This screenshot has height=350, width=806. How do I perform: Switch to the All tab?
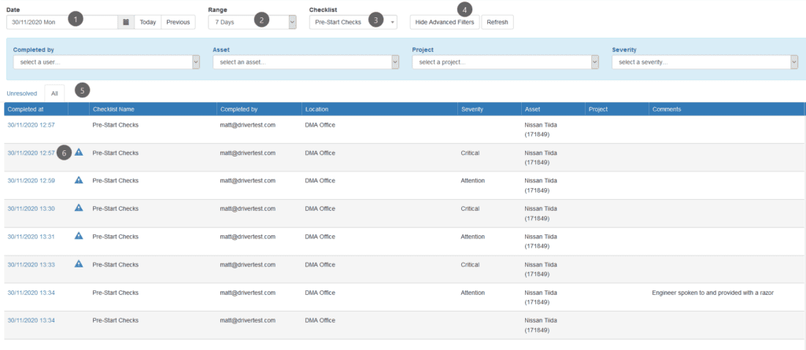[x=54, y=94]
